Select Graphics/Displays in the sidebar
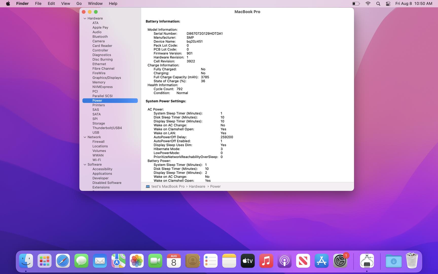 click(x=106, y=78)
